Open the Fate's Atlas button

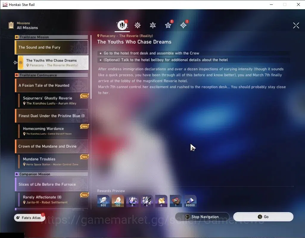[x=29, y=218]
